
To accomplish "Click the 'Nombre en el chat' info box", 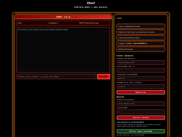I will click(x=141, y=32).
